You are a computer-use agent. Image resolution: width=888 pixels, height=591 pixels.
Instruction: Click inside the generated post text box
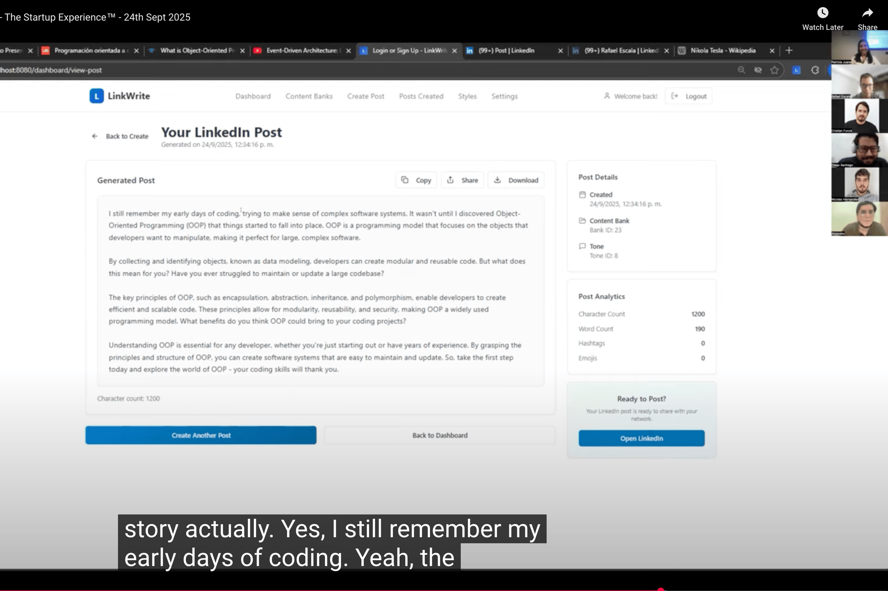coord(320,291)
